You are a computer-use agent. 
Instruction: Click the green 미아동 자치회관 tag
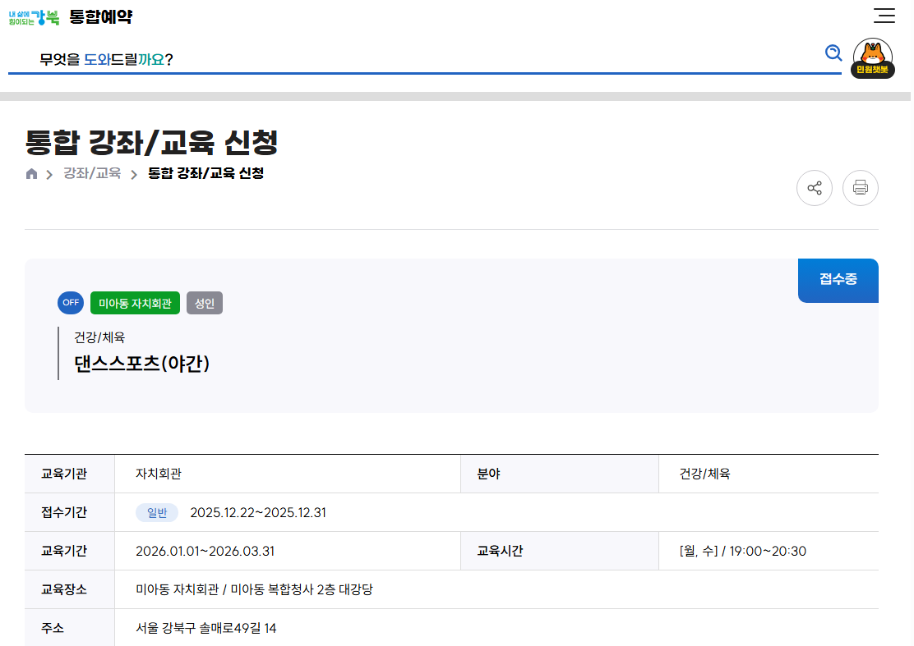[135, 303]
